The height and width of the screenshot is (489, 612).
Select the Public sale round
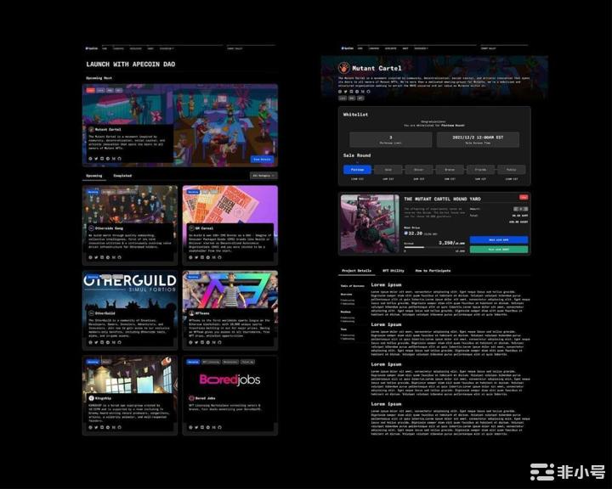tap(513, 170)
